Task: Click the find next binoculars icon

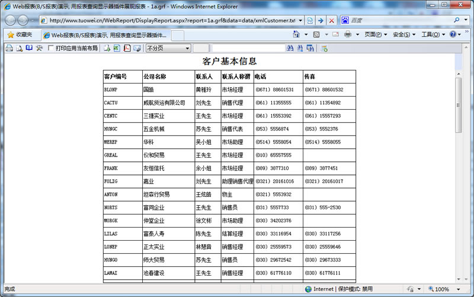Action: [300, 48]
